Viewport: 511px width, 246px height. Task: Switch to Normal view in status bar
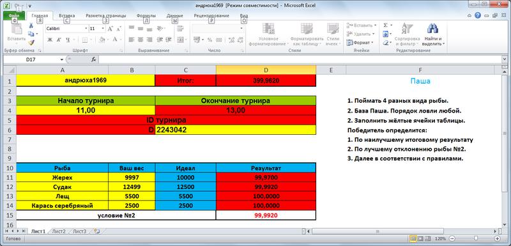413,238
